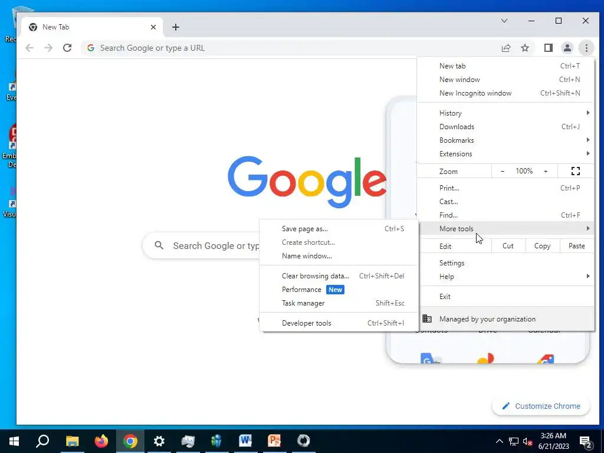Select Name window... in submenu
Image resolution: width=604 pixels, height=453 pixels.
[339, 256]
